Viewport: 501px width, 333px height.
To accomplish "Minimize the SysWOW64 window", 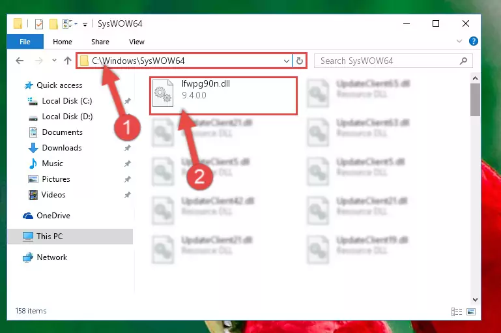I will coord(407,23).
